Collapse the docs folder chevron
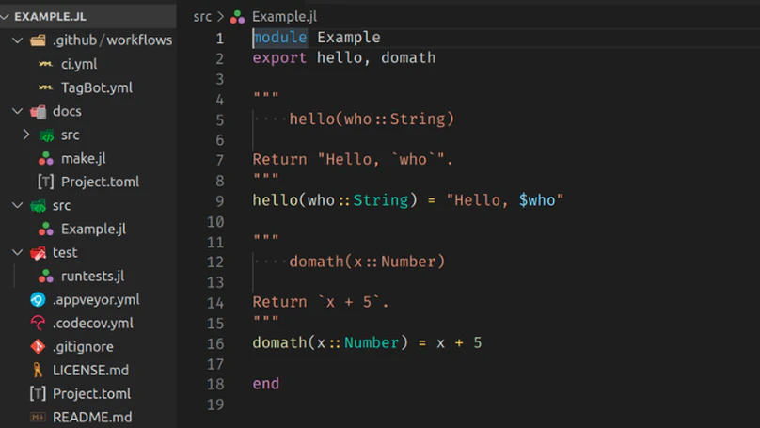Screen dimensions: 760x428 [x=18, y=112]
